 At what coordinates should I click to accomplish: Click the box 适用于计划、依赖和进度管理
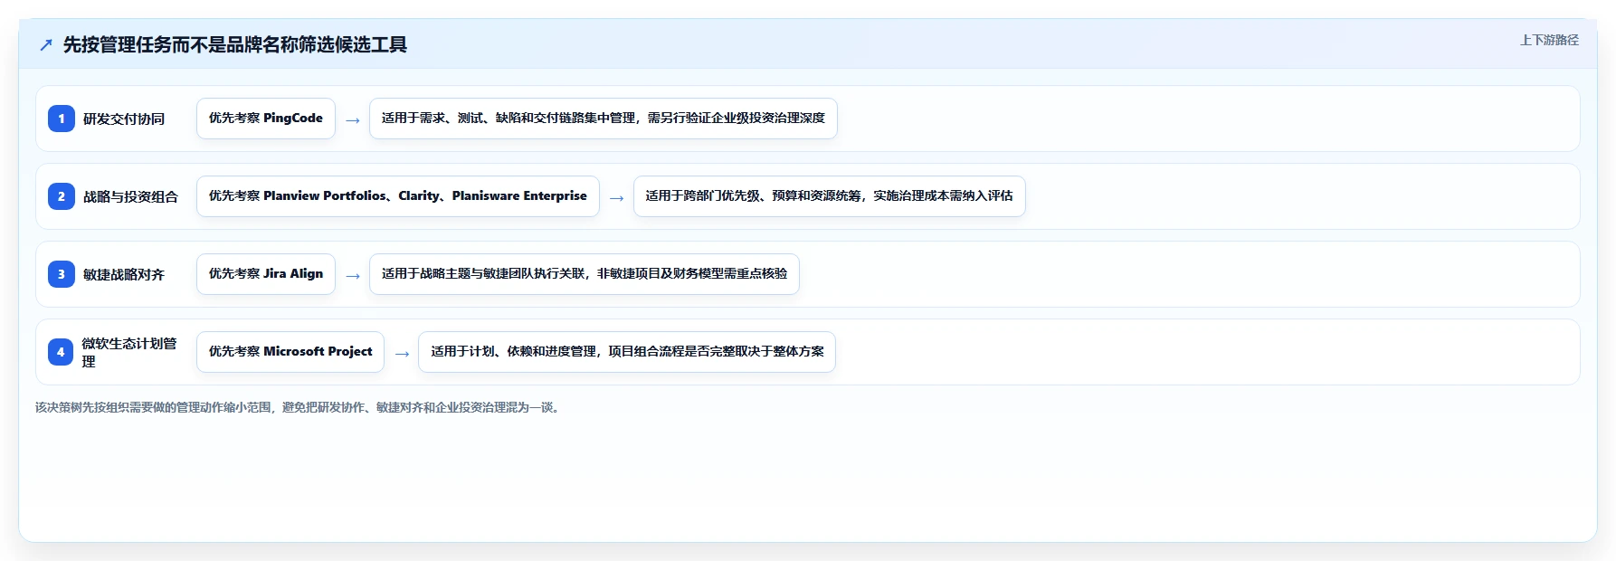click(x=627, y=352)
